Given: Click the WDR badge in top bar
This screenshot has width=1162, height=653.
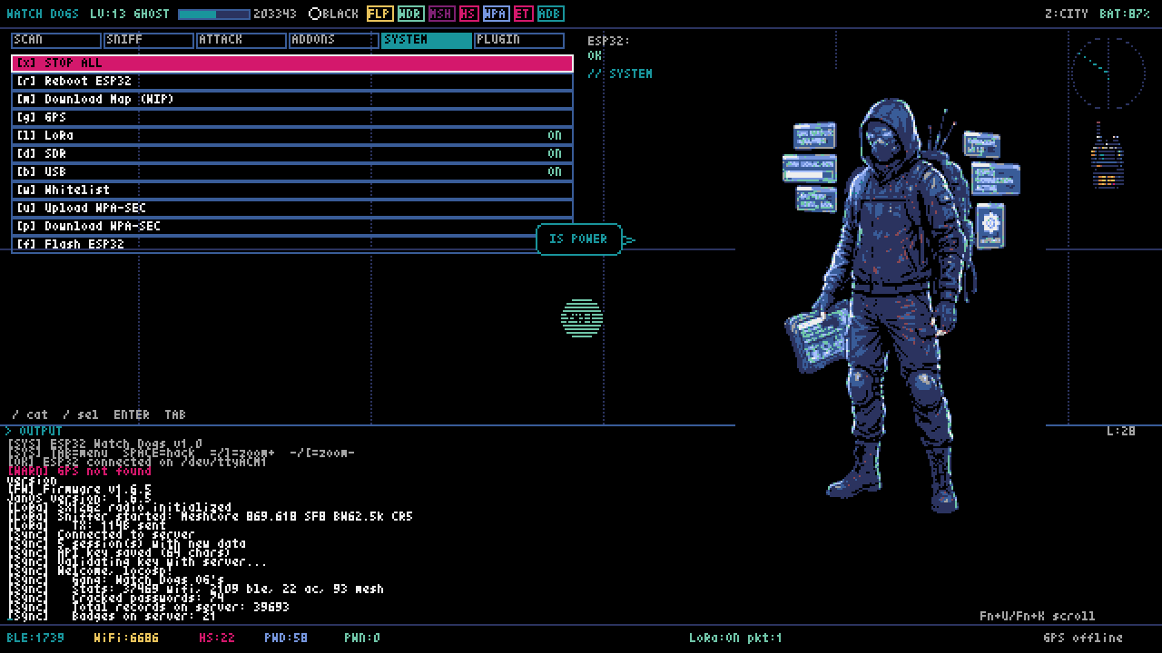Looking at the screenshot, I should (409, 14).
